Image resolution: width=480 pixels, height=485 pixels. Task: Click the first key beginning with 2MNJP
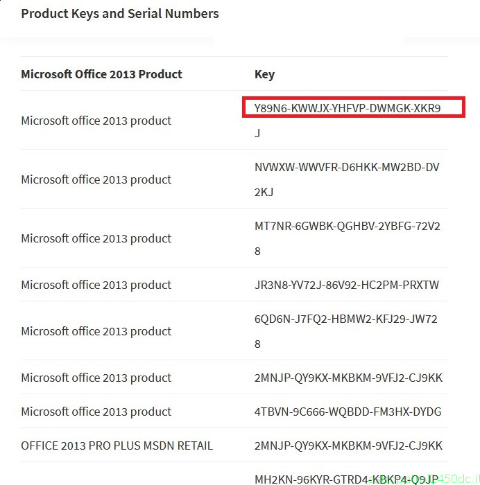[x=348, y=378]
